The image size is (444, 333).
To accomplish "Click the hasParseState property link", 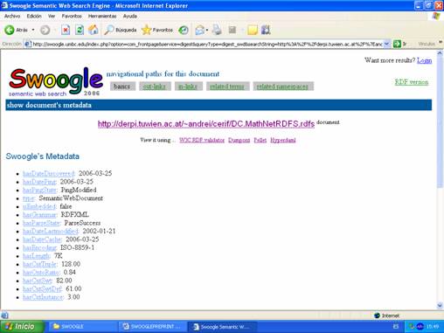I will pyautogui.click(x=41, y=223).
